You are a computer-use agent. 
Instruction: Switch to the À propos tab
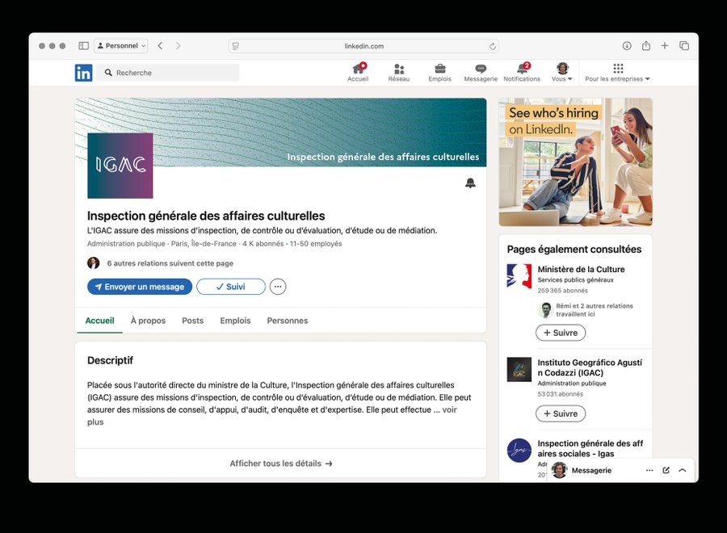[x=148, y=321]
